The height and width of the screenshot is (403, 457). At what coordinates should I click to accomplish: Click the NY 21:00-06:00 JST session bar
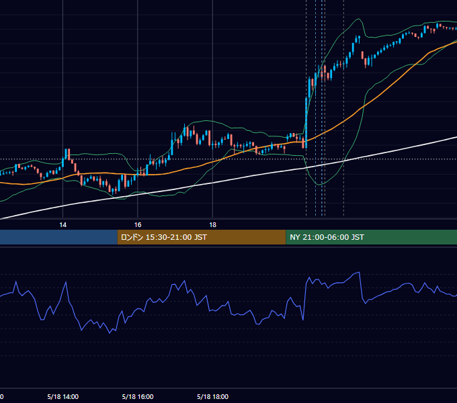[x=371, y=237]
